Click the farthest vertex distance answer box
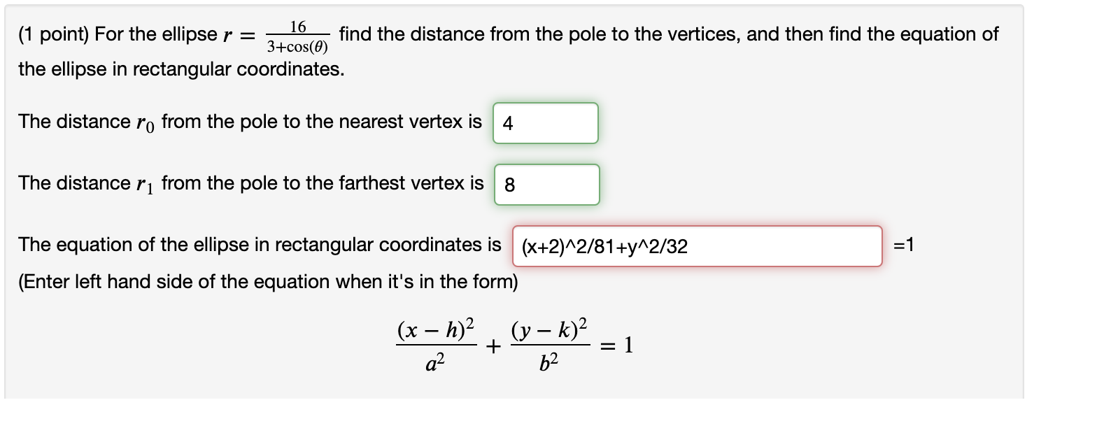The height and width of the screenshot is (428, 1097). coord(547,184)
